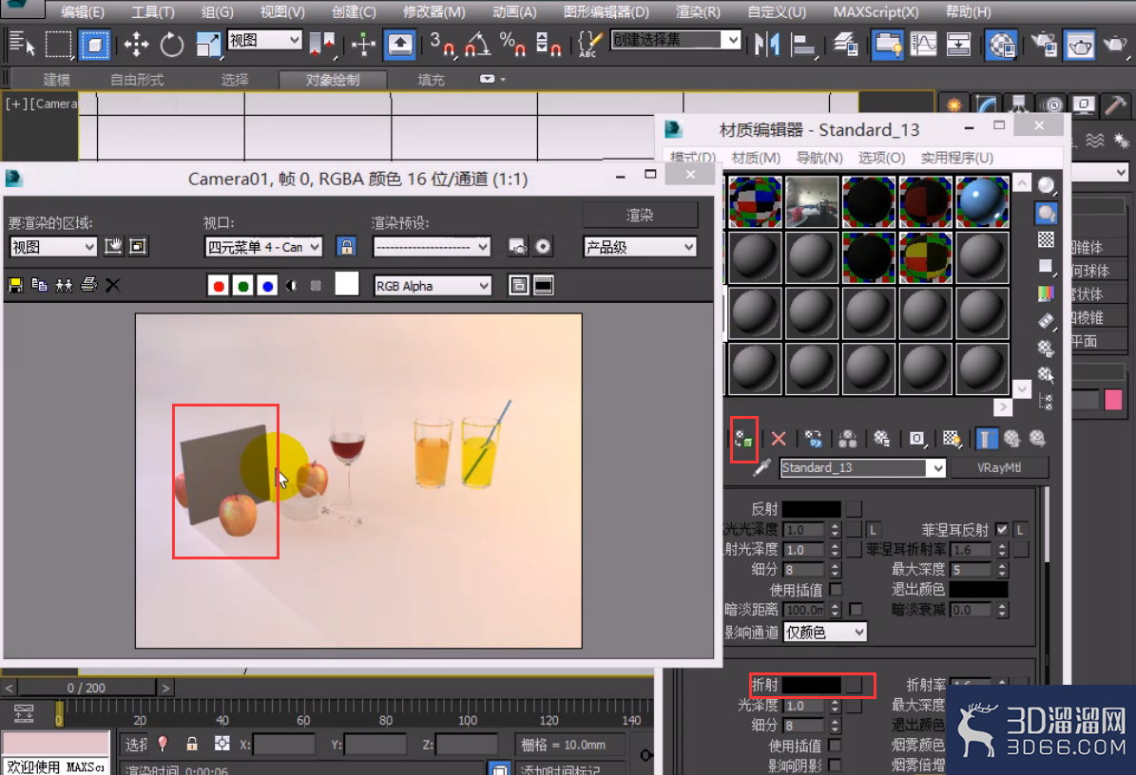This screenshot has width=1136, height=775.
Task: Click the Mirror tool icon
Action: [x=767, y=45]
